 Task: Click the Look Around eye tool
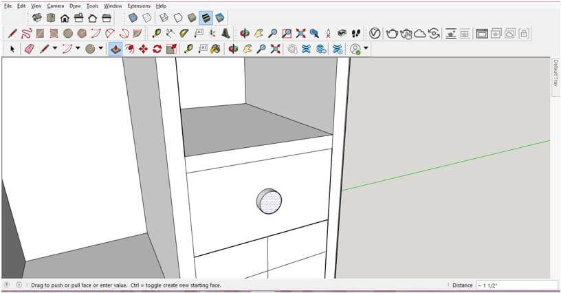tap(342, 33)
